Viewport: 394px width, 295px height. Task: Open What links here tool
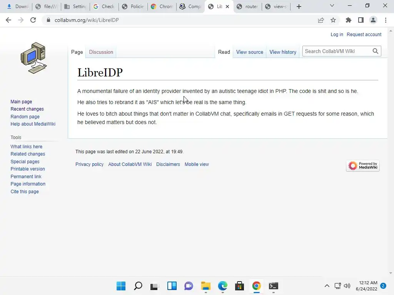pos(27,146)
